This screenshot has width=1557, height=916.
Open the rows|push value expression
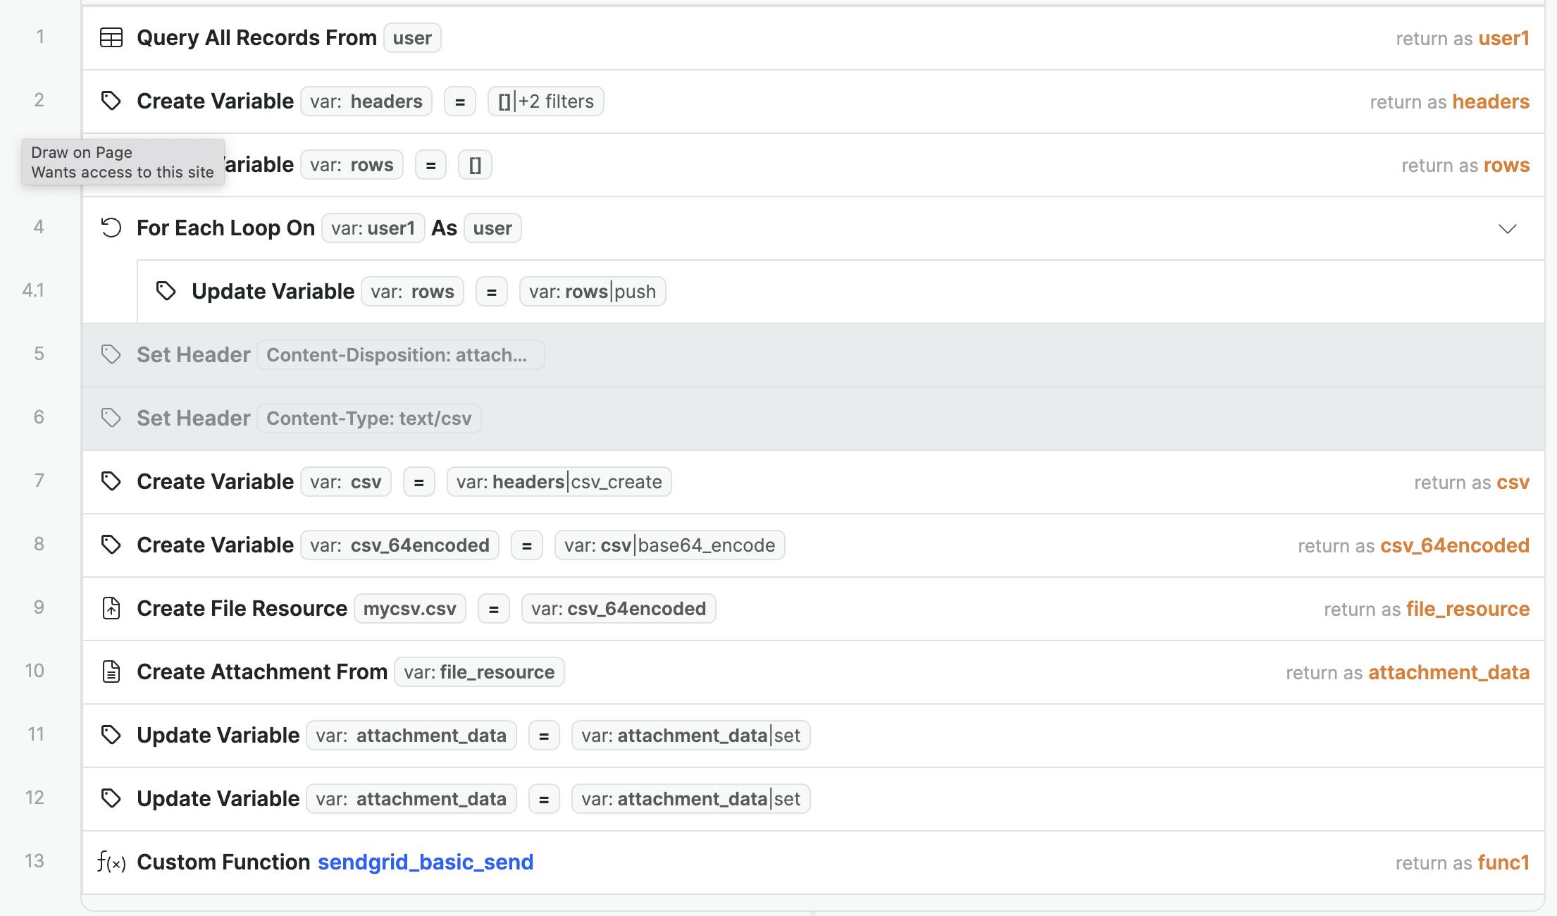click(592, 292)
